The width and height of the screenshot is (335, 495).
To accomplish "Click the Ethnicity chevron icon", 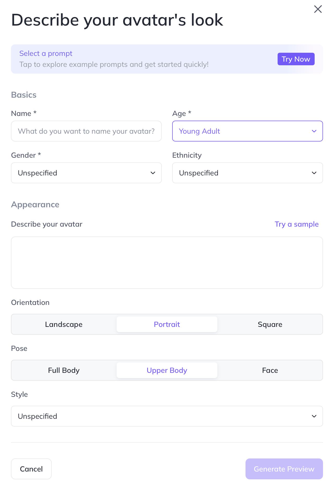I will pyautogui.click(x=314, y=173).
